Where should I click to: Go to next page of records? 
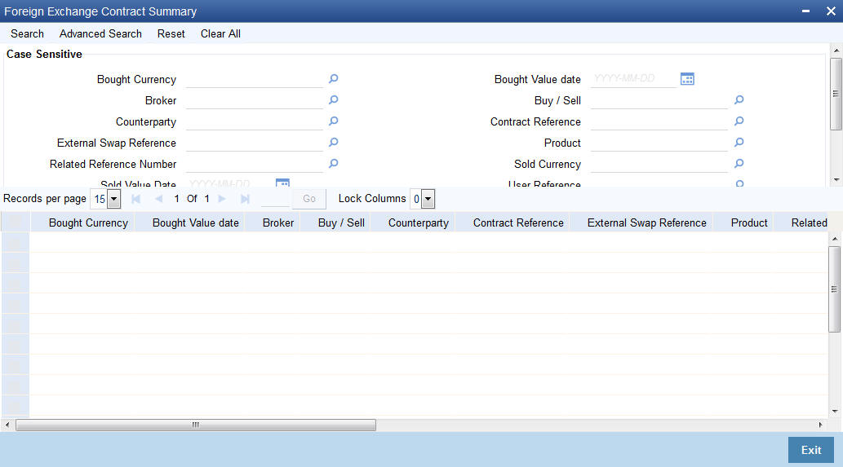click(221, 199)
